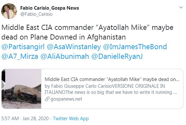
Task: Open the @DanielleRyanJ mention
Action: [117, 56]
